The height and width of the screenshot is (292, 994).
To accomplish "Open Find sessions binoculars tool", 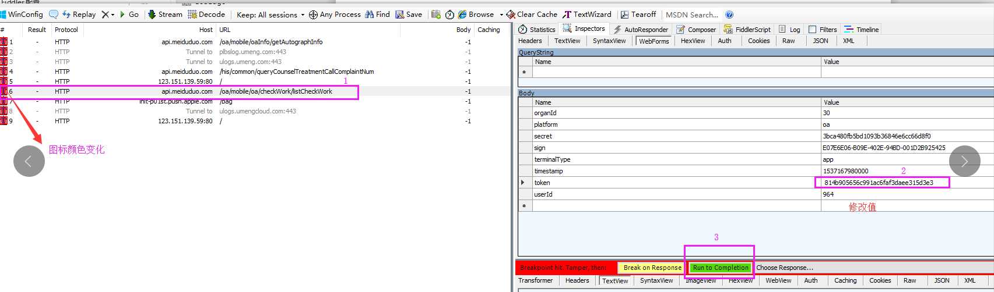I will [x=377, y=14].
